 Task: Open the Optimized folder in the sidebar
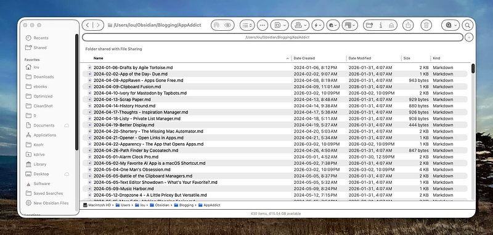point(43,96)
